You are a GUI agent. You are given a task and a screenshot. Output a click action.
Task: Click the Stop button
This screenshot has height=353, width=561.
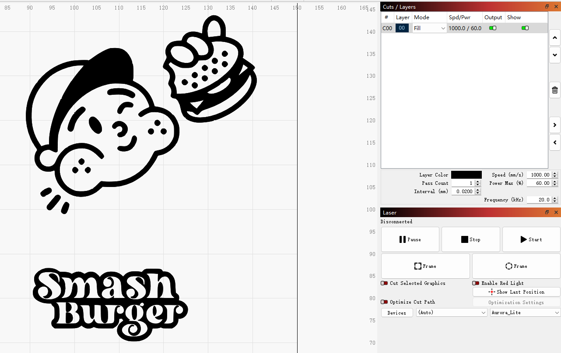470,239
